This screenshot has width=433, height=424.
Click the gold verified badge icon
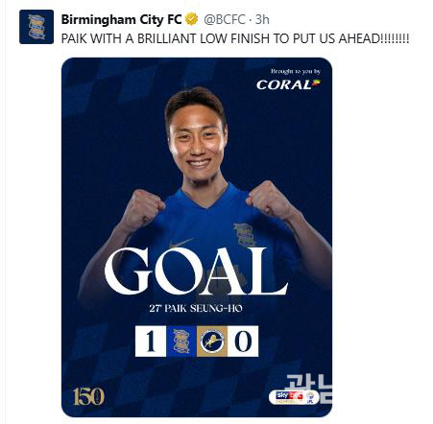click(192, 19)
